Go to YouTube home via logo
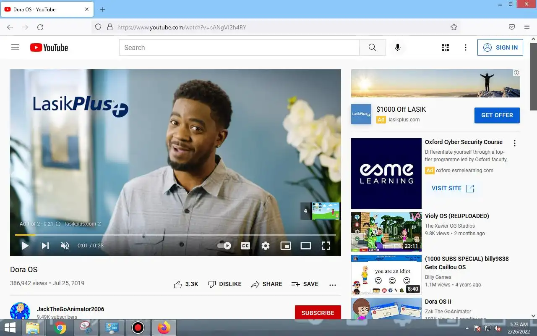537x336 pixels. (49, 47)
